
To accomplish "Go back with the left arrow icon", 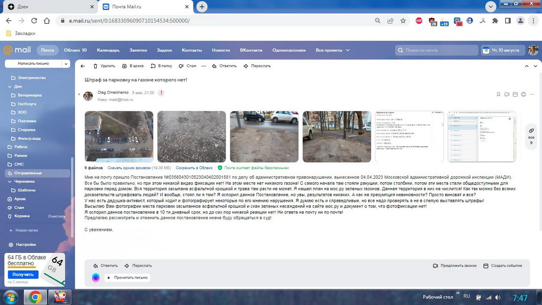I will 83,66.
